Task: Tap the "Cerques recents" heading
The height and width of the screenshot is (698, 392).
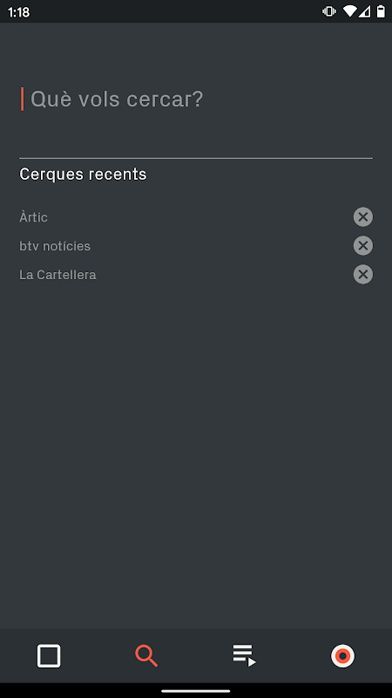Action: point(83,174)
